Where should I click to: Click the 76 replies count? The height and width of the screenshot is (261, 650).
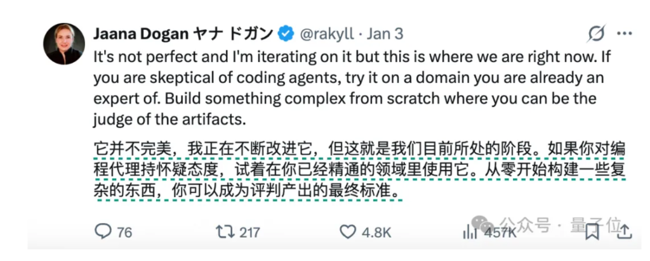[x=124, y=232]
